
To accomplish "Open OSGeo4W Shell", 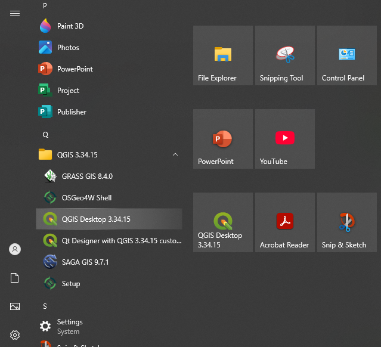I will point(86,198).
